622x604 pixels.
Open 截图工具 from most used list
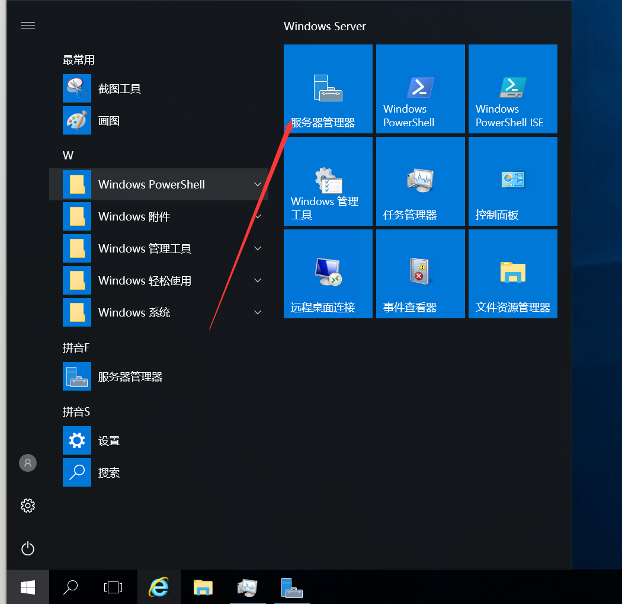[118, 89]
